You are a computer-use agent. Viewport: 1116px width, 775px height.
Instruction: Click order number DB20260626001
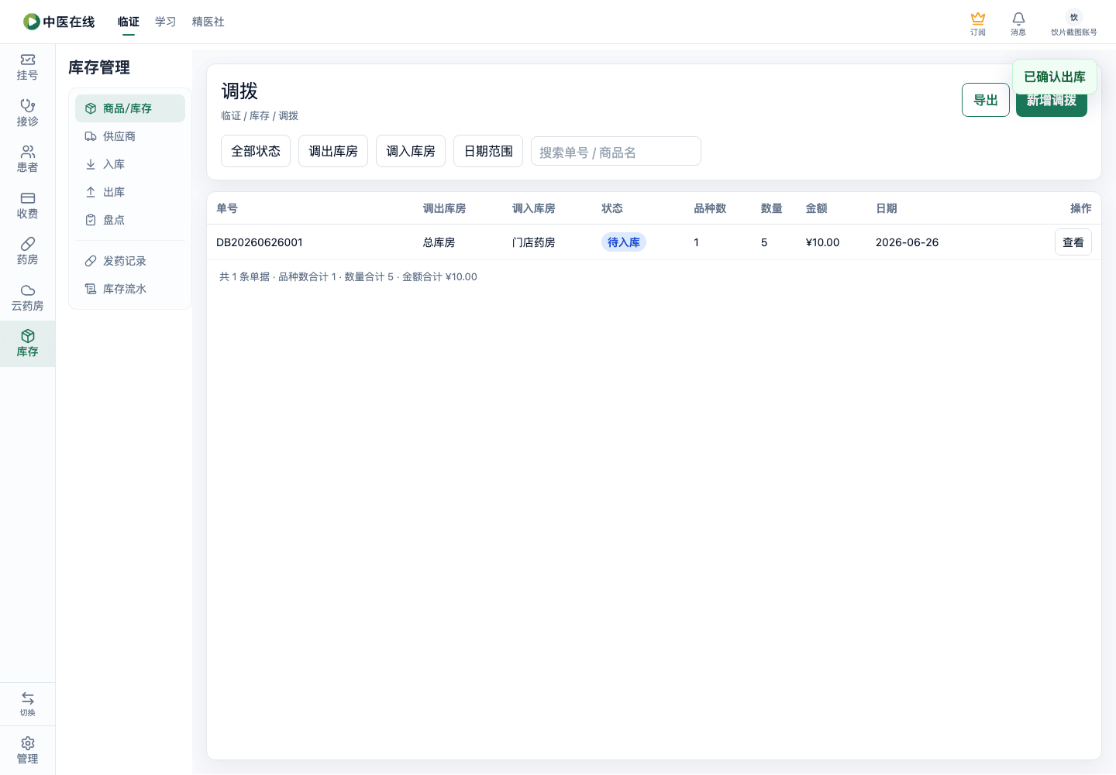tap(260, 242)
